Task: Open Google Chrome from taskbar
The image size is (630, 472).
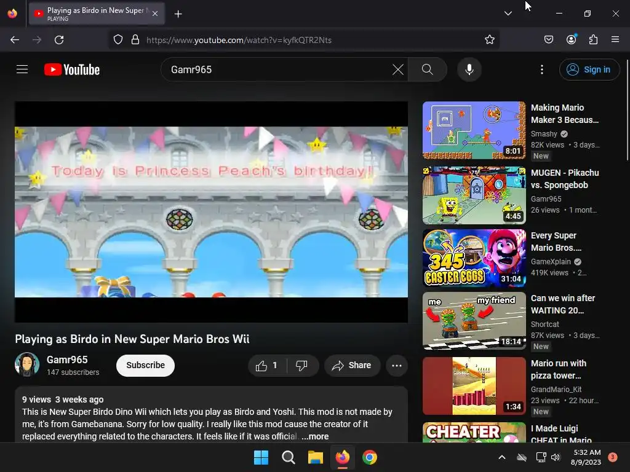Action: click(370, 457)
